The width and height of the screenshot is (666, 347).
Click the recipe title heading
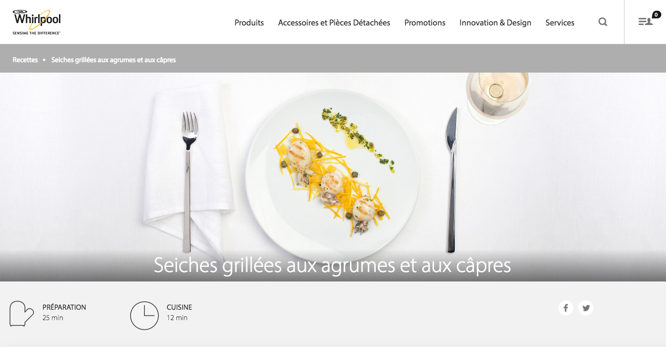[333, 265]
